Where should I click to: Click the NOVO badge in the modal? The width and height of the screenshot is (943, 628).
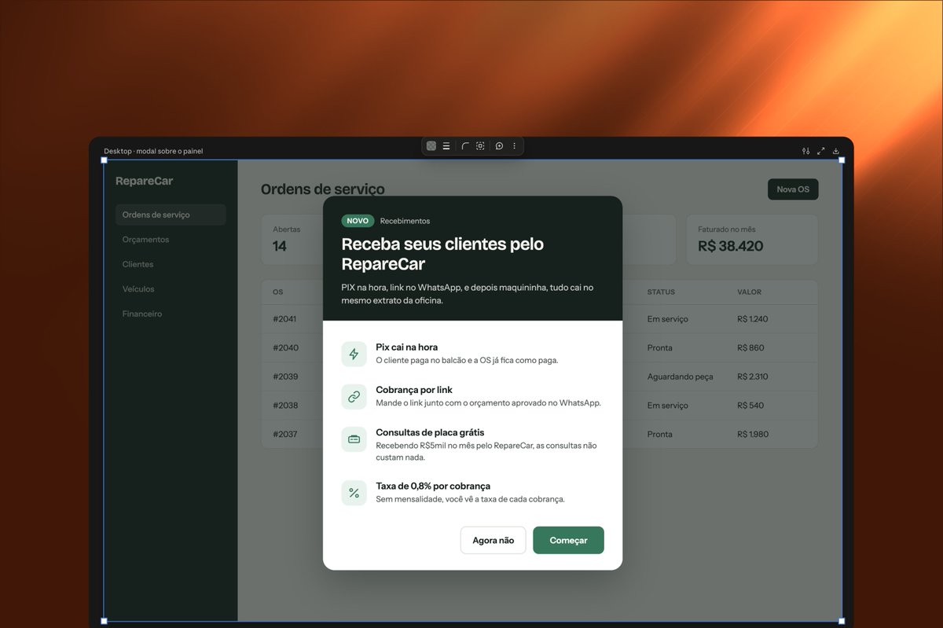(358, 221)
